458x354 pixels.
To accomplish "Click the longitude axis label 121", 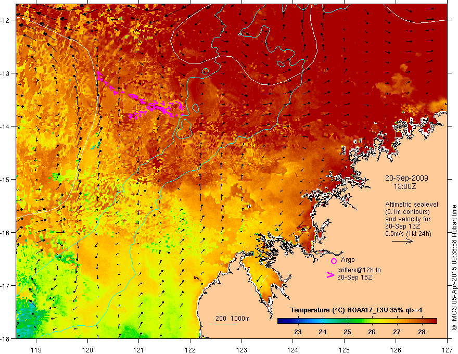I will click(139, 350).
